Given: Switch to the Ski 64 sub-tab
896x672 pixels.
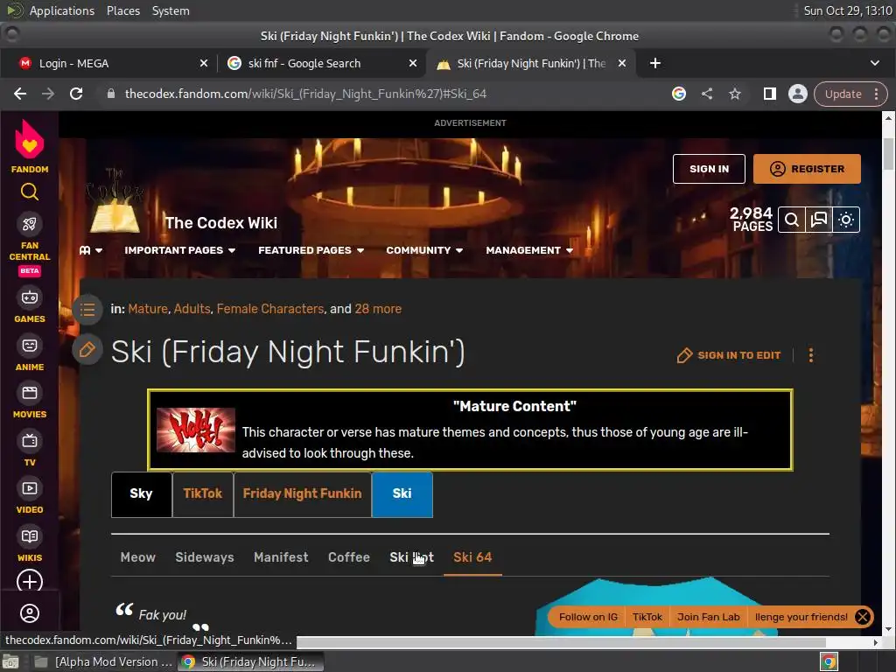Looking at the screenshot, I should 472,557.
